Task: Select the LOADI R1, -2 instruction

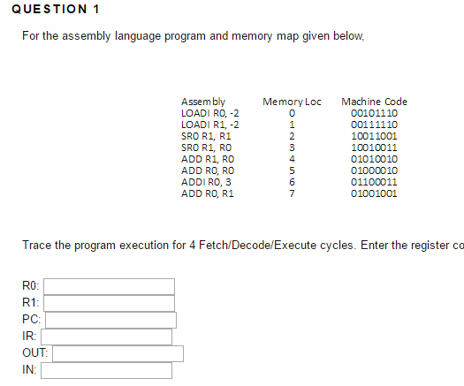Action: click(209, 125)
